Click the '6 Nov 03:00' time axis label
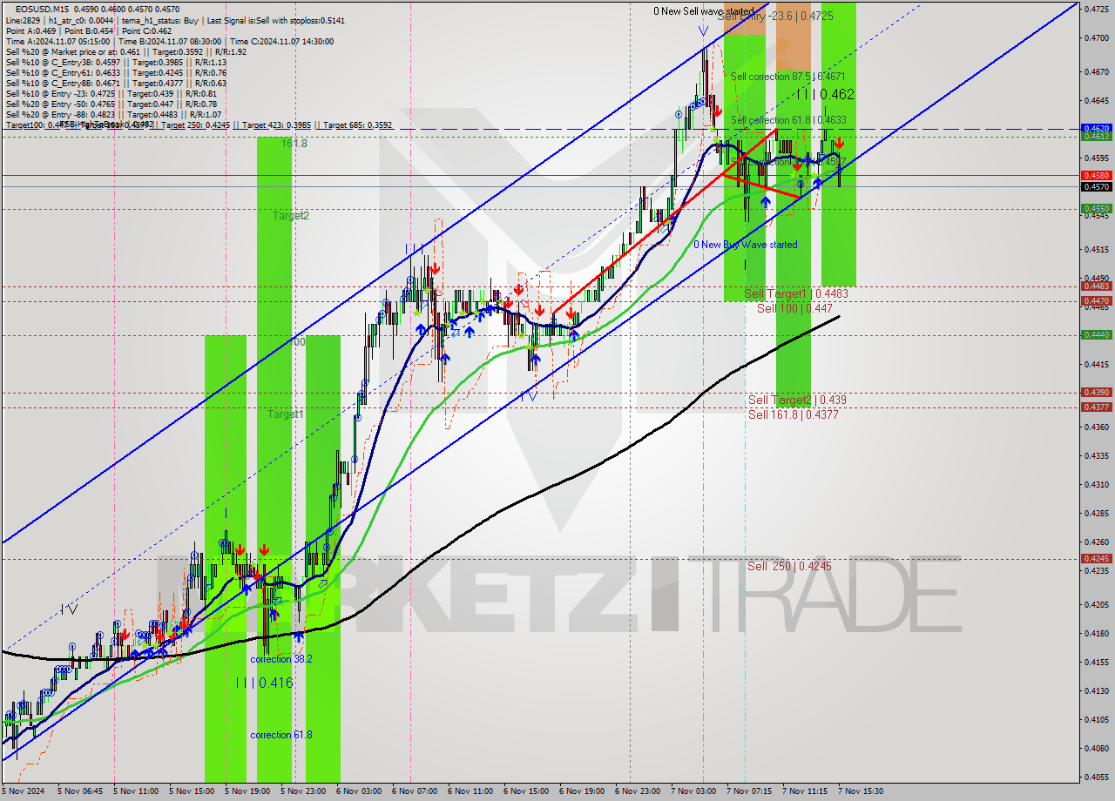This screenshot has width=1115, height=801. [x=359, y=791]
